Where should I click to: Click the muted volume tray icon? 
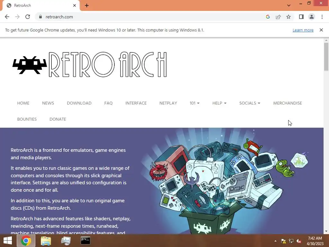pos(299,241)
